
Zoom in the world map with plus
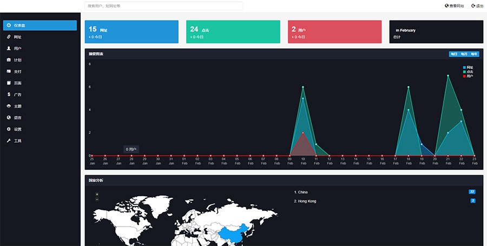point(97,194)
